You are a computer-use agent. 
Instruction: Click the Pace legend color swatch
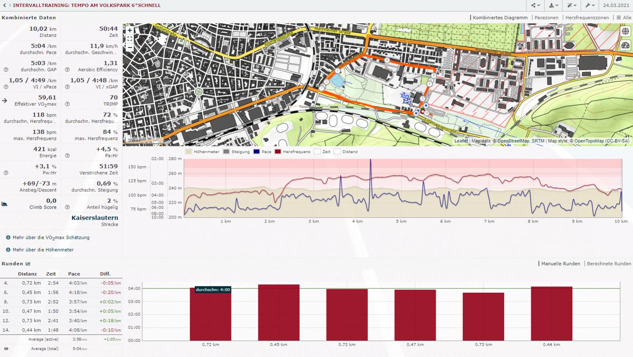pyautogui.click(x=256, y=152)
